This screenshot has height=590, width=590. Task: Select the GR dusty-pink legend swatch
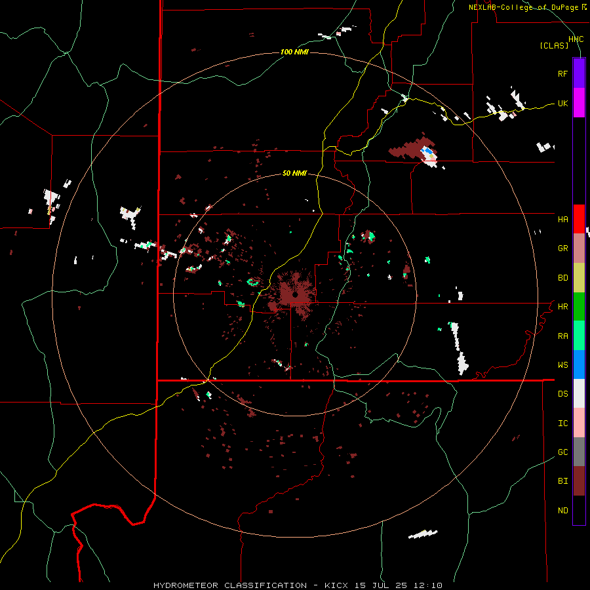[x=579, y=248]
